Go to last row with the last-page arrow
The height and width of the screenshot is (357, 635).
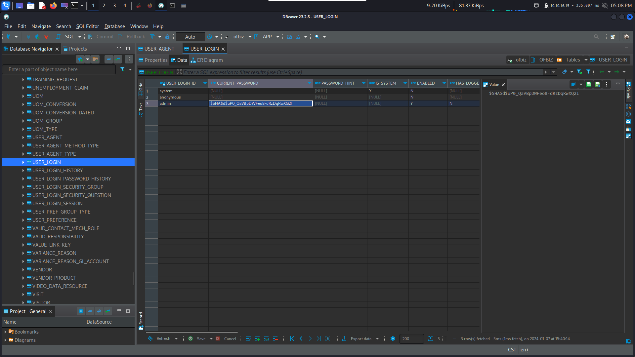319,339
